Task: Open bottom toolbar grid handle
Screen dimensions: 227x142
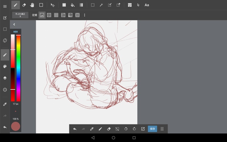Action: coord(162,129)
